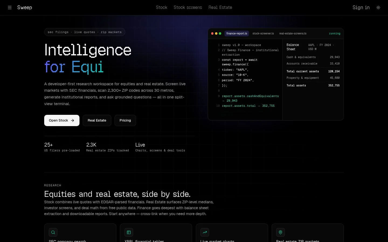Click the green window dot
Screen dimensions: 388x242
(220, 34)
